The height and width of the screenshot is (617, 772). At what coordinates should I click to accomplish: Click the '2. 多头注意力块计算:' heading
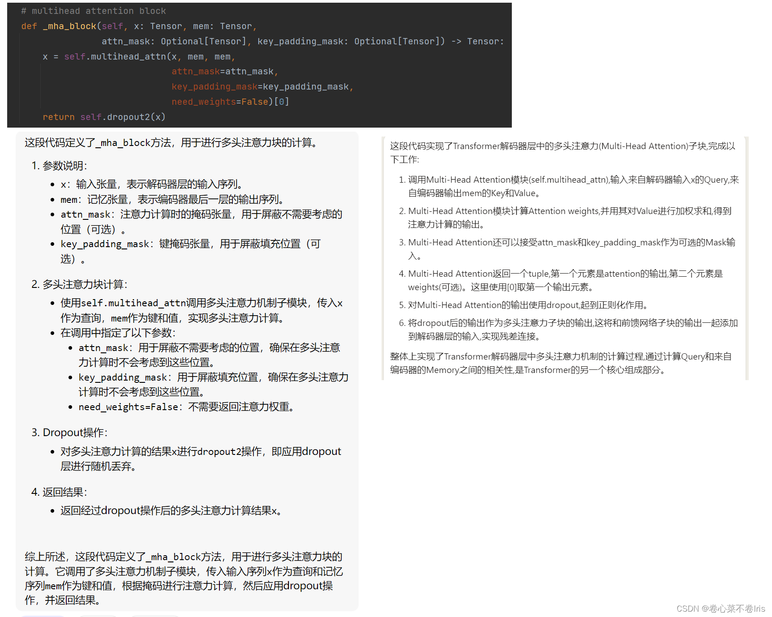pyautogui.click(x=79, y=284)
